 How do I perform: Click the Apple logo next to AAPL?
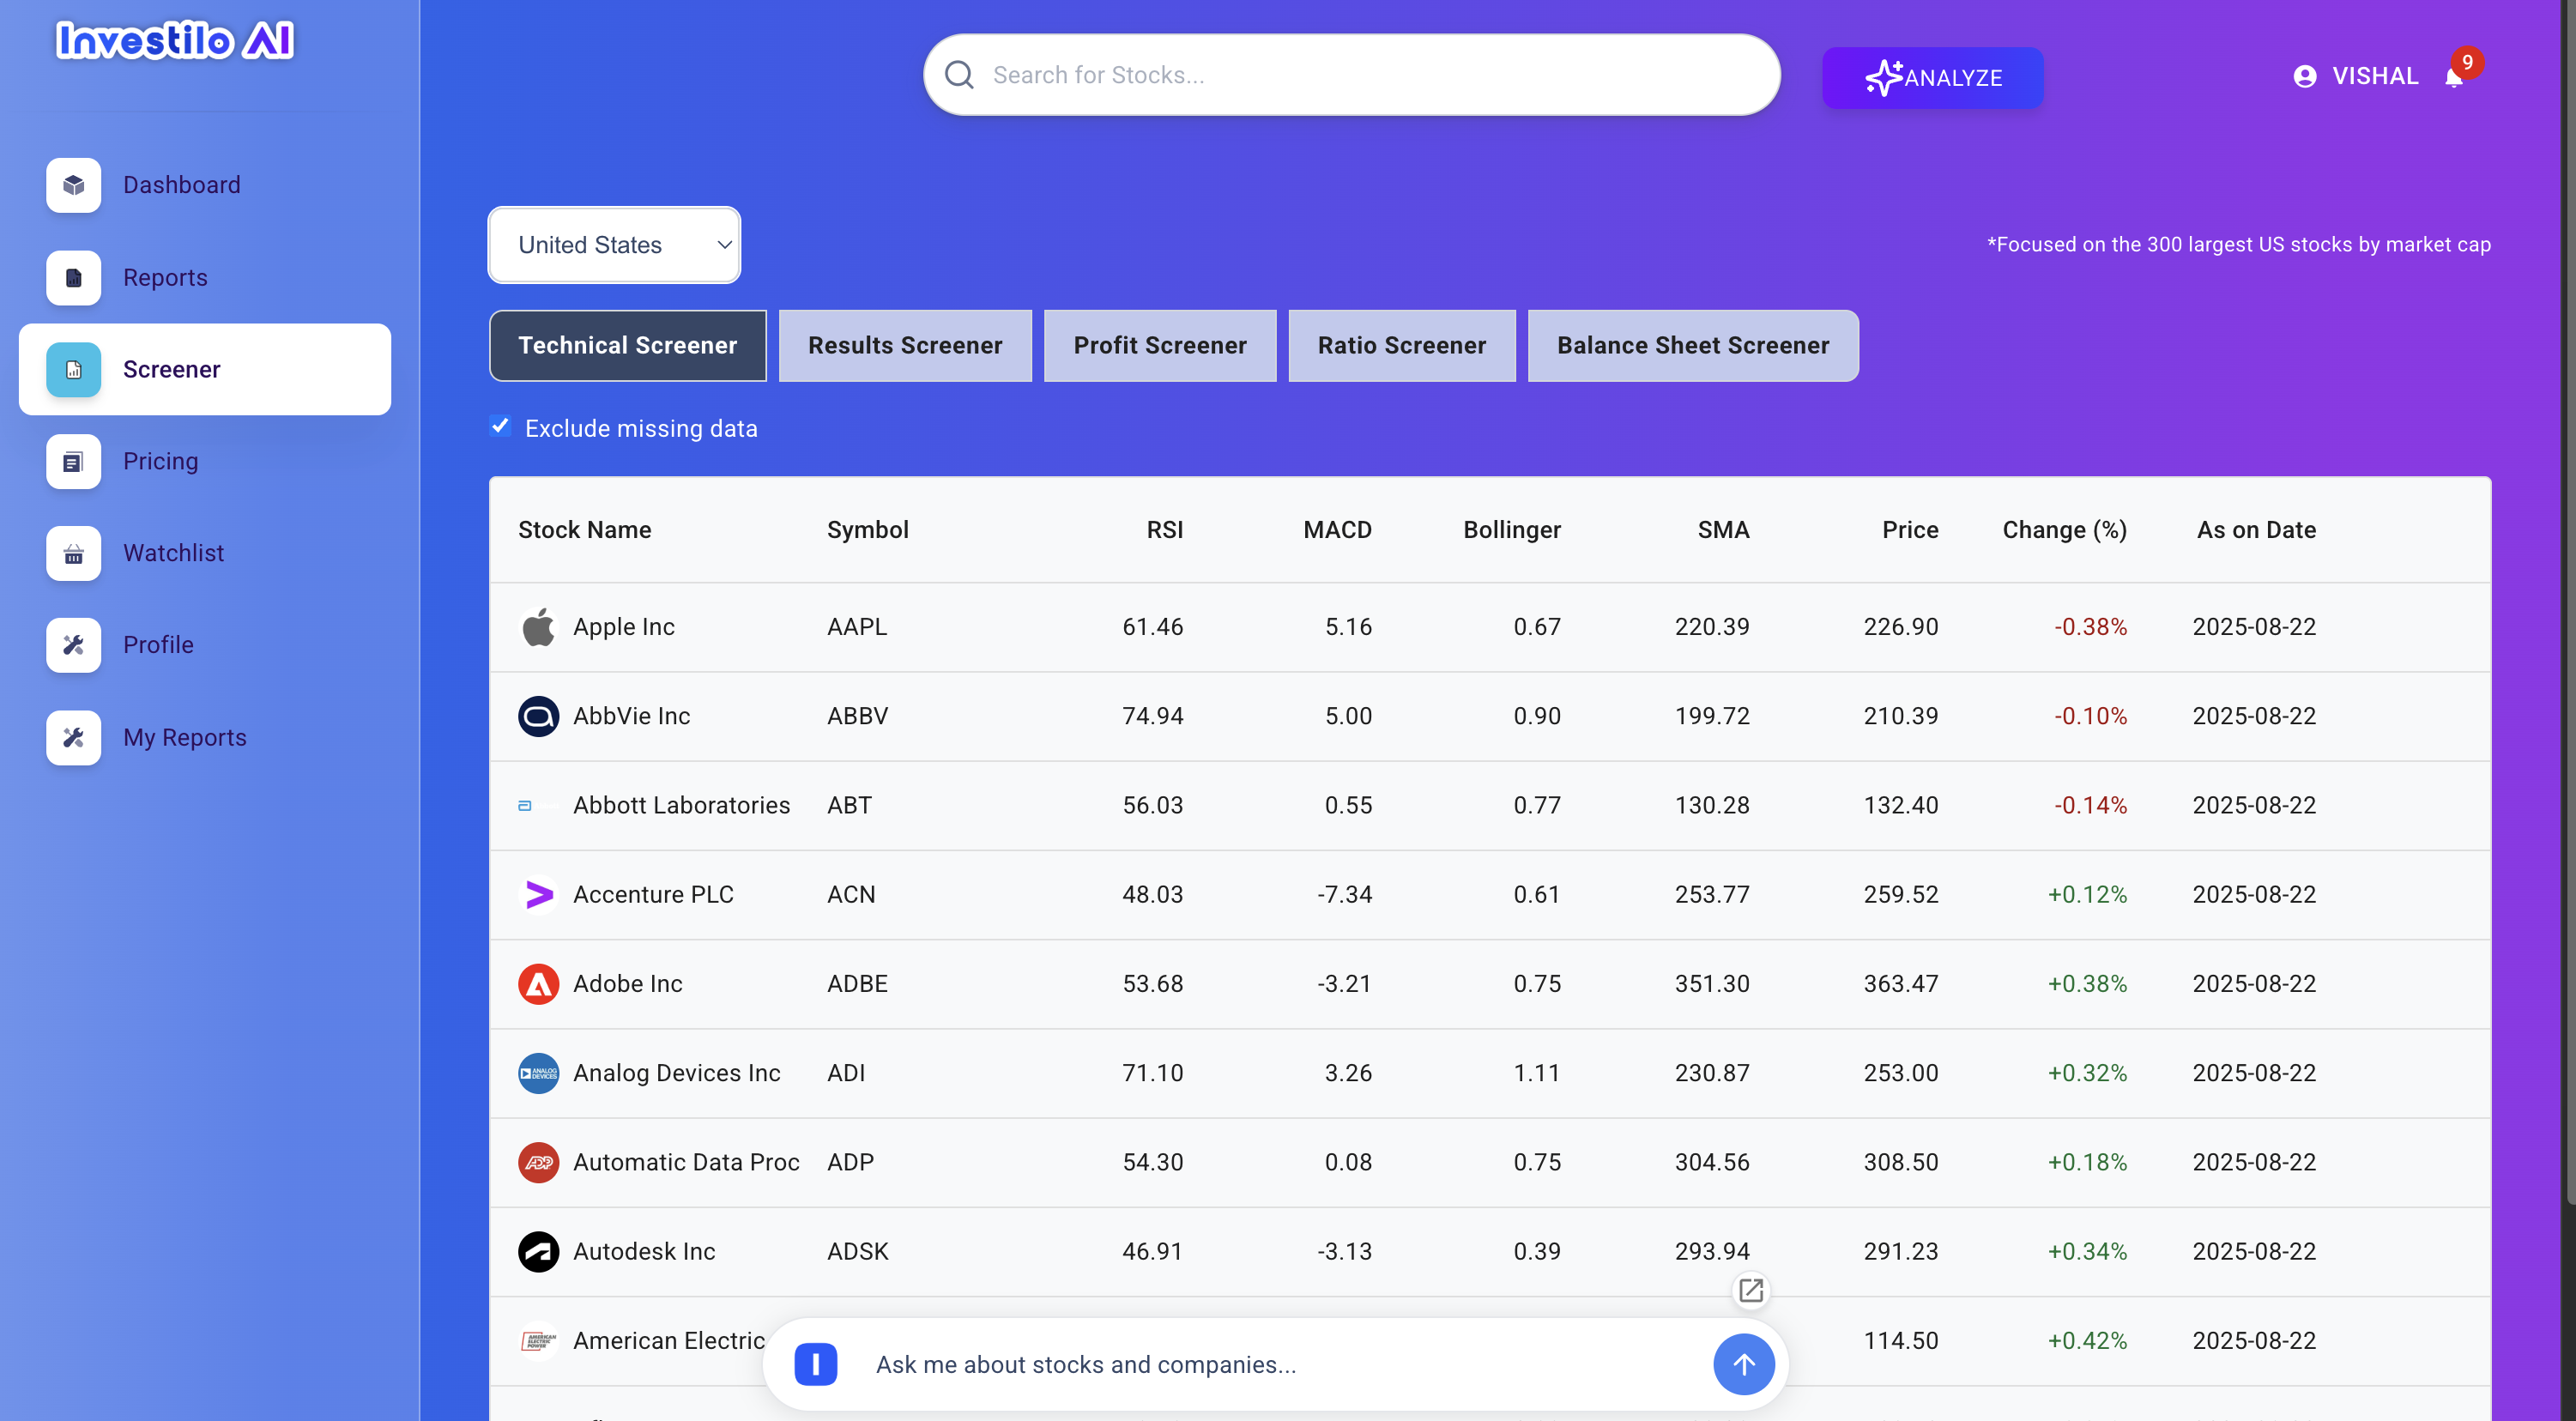coord(538,626)
